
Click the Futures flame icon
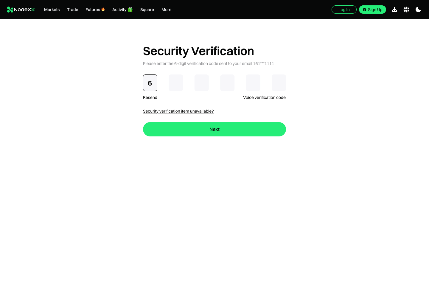103,9
